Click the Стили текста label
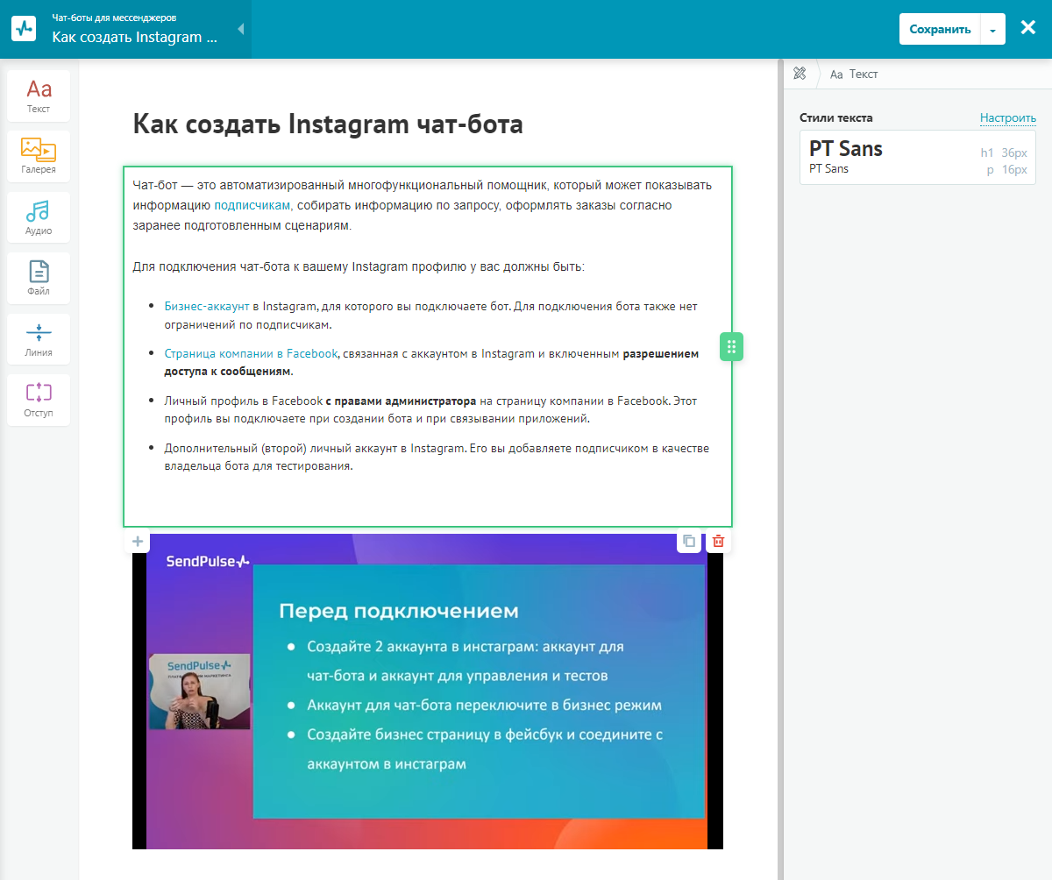Screen dimensions: 1052x880 [x=836, y=117]
